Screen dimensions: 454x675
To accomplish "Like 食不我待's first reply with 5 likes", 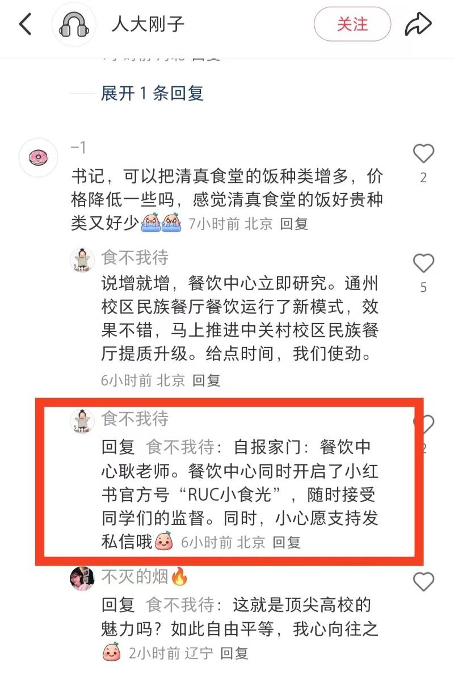I will pos(423,263).
